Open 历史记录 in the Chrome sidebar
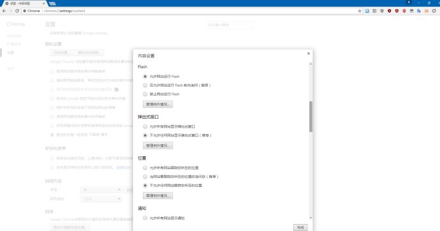440x231 pixels. click(14, 36)
